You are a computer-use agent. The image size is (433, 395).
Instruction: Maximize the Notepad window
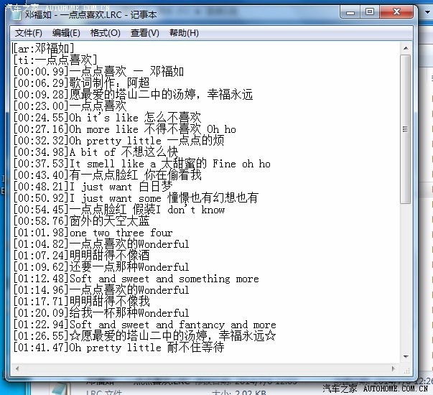pyautogui.click(x=370, y=11)
